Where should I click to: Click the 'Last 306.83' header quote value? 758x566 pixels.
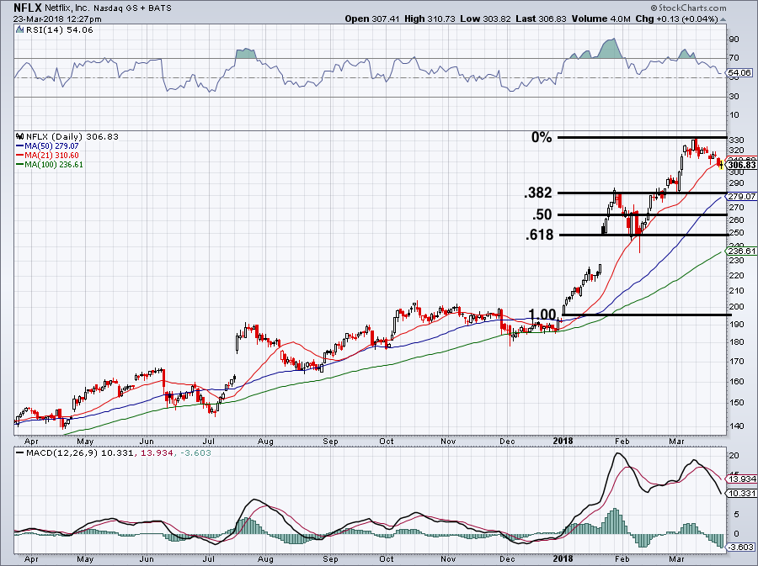(x=541, y=19)
